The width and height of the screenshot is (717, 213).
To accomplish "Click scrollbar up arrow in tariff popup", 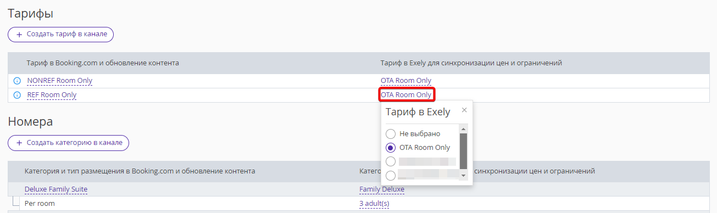I will pos(463,130).
